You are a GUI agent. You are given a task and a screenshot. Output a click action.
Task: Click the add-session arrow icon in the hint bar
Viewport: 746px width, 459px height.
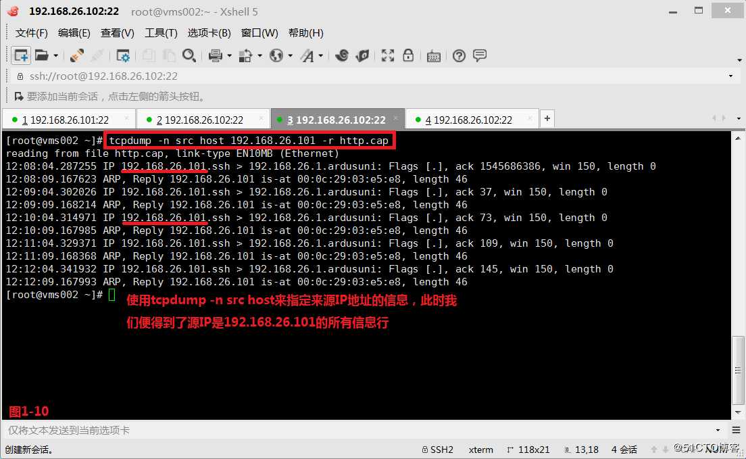19,97
